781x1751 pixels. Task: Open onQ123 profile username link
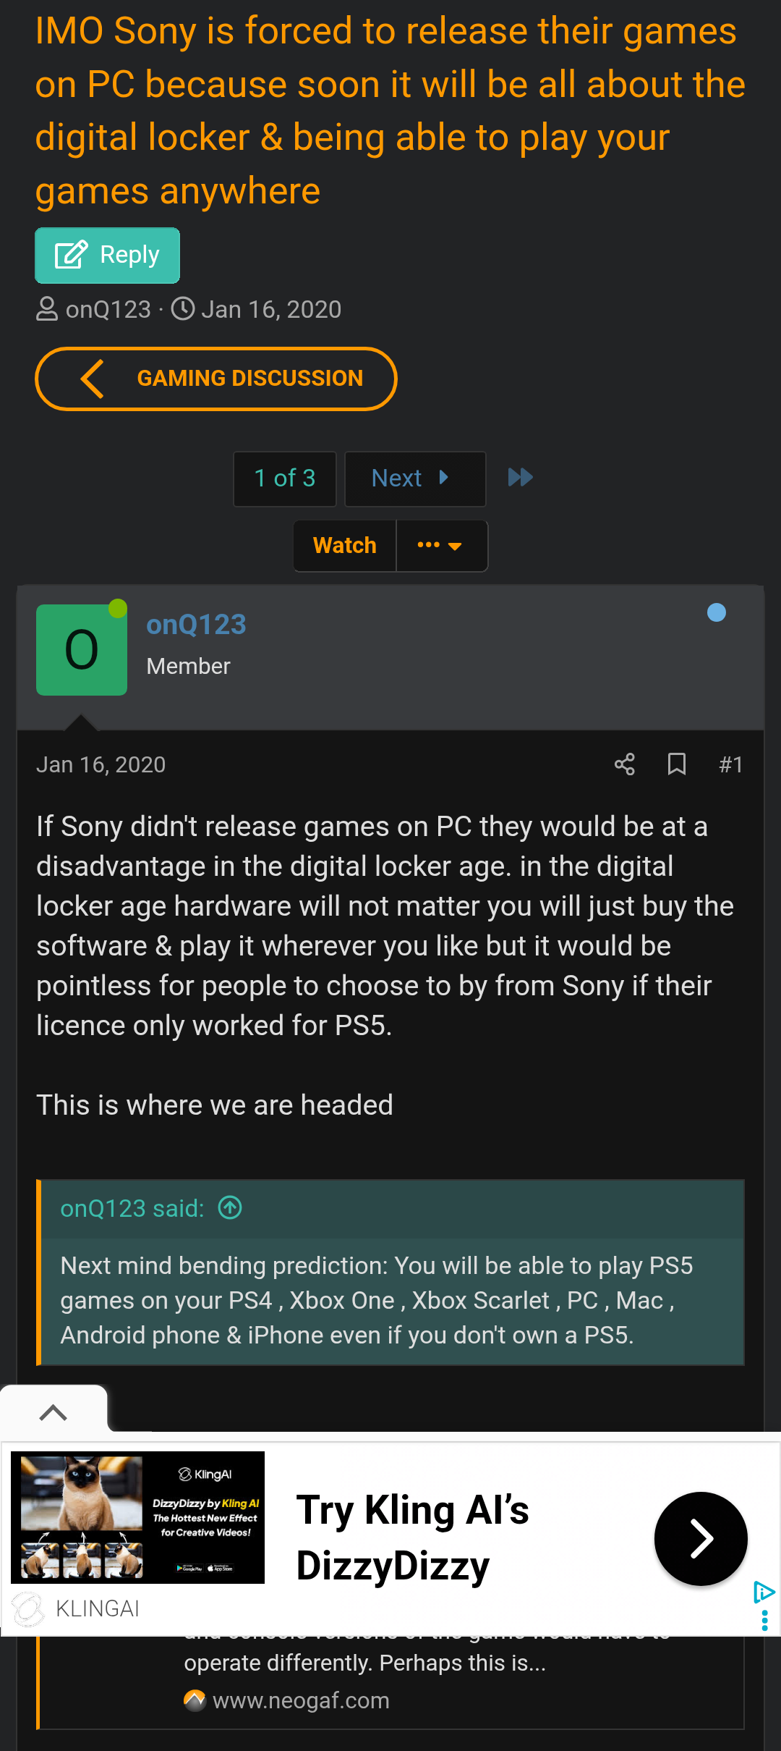click(x=196, y=625)
